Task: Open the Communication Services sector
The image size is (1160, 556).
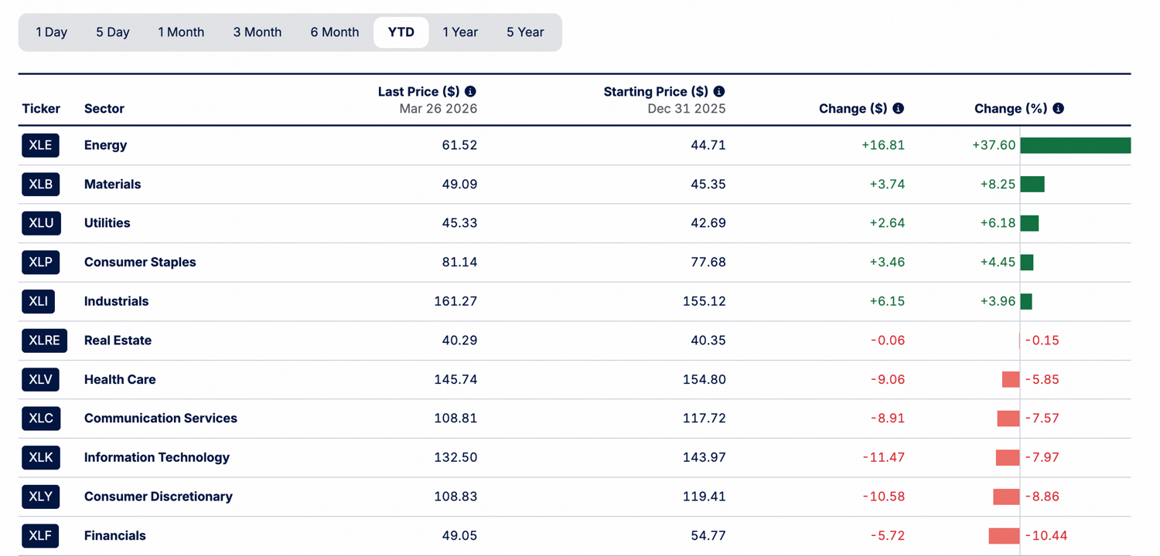Action: (160, 419)
